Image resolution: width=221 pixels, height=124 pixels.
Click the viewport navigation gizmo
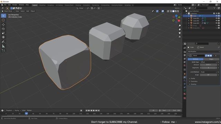(176, 19)
